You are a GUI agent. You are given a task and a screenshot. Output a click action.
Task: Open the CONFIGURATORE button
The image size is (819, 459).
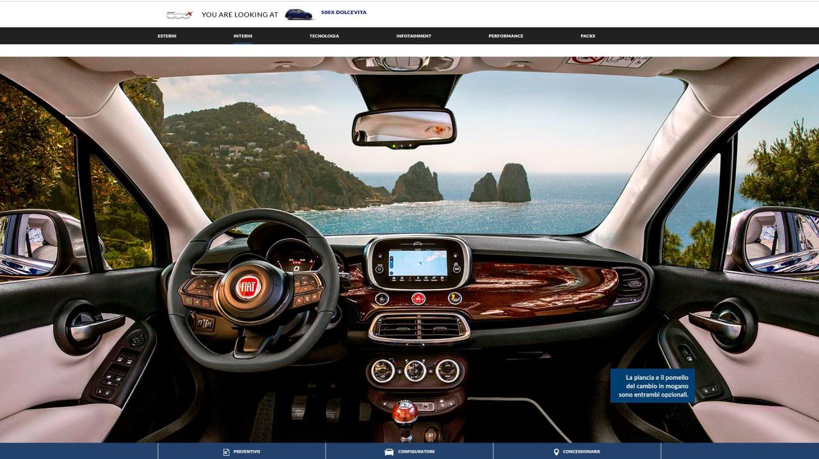coord(409,451)
